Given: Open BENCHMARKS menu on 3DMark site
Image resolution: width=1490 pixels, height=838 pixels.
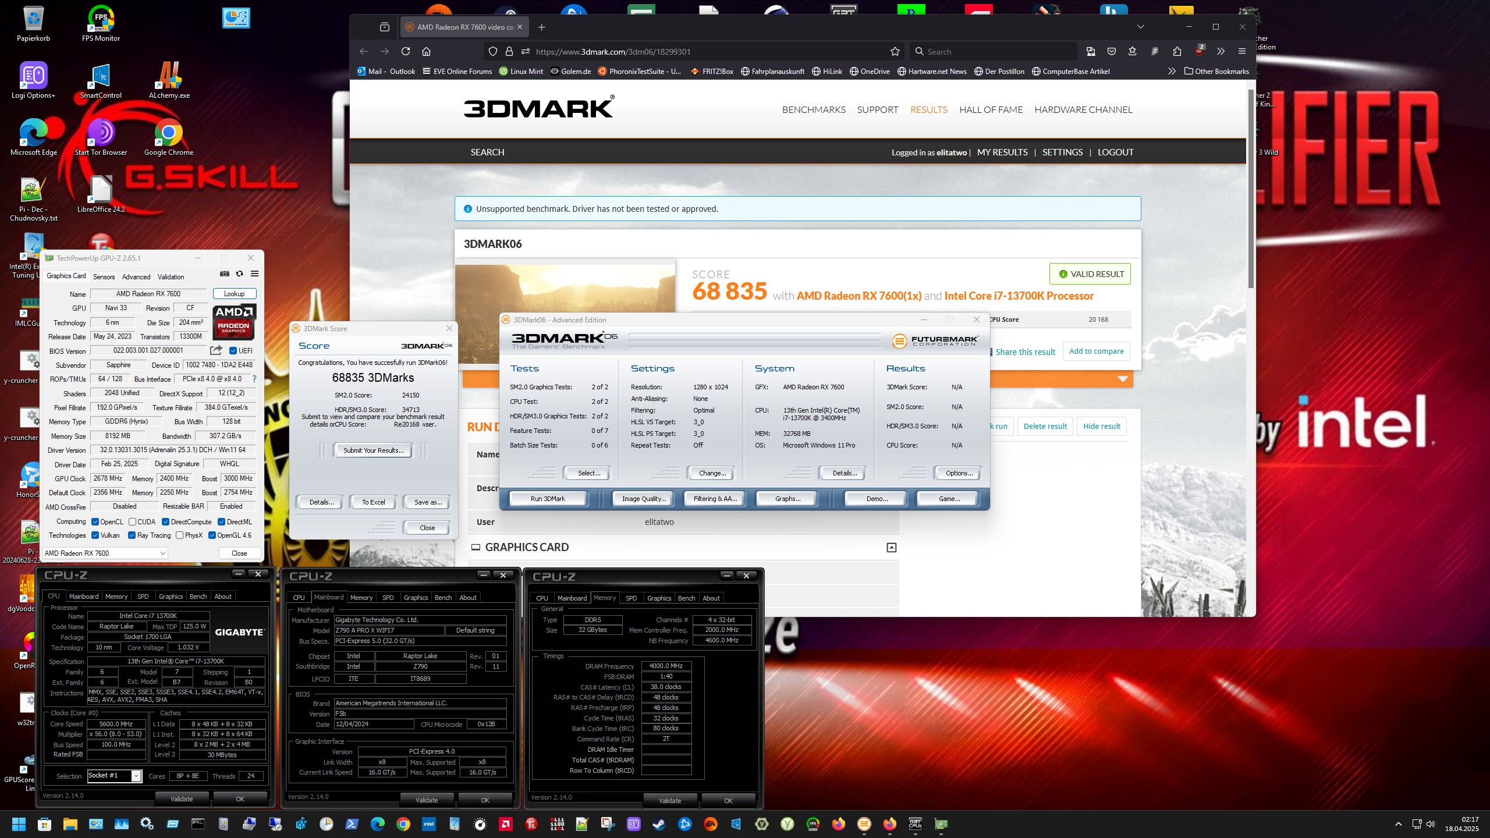Looking at the screenshot, I should click(x=814, y=109).
